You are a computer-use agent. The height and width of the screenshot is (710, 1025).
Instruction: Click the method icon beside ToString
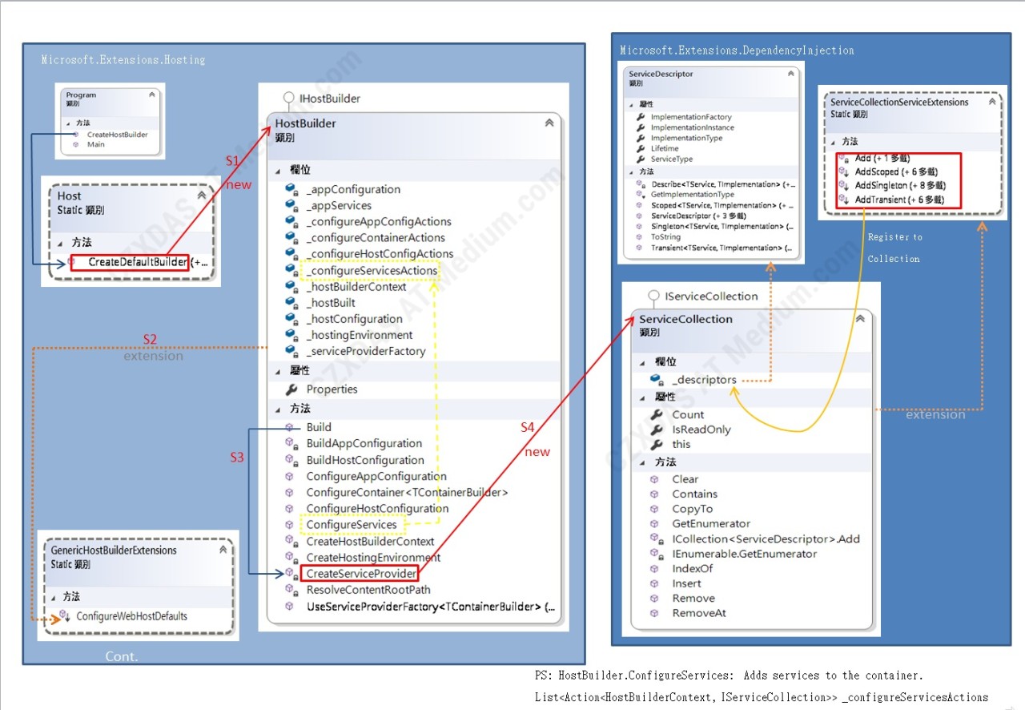pos(640,237)
